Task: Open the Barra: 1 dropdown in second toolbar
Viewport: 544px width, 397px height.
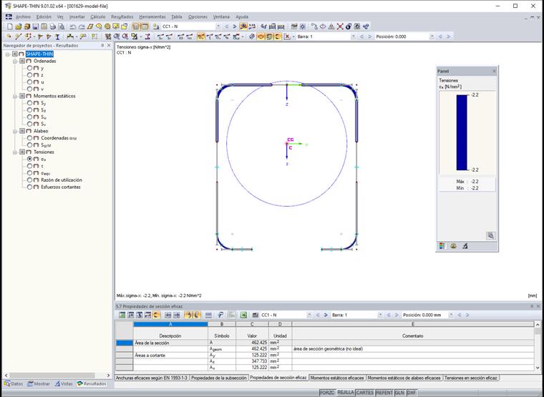Action: click(x=353, y=36)
